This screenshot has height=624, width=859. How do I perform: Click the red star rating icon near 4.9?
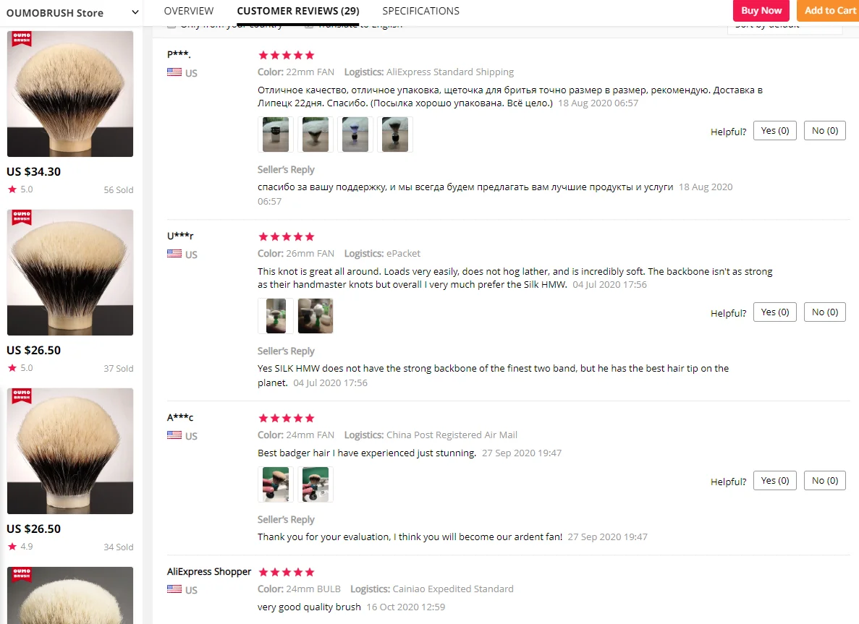pyautogui.click(x=12, y=547)
